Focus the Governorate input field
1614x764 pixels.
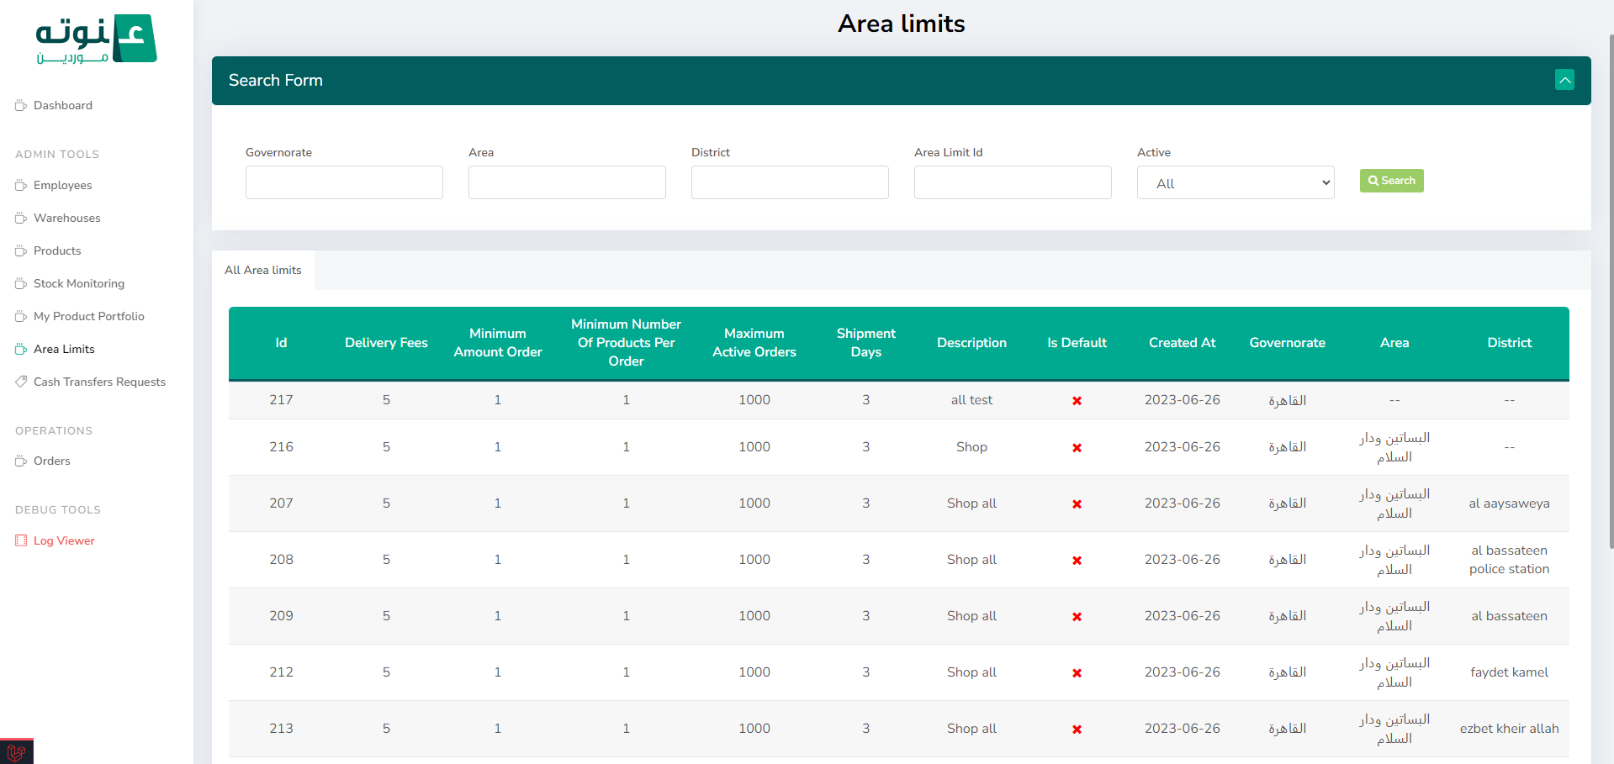pos(344,182)
